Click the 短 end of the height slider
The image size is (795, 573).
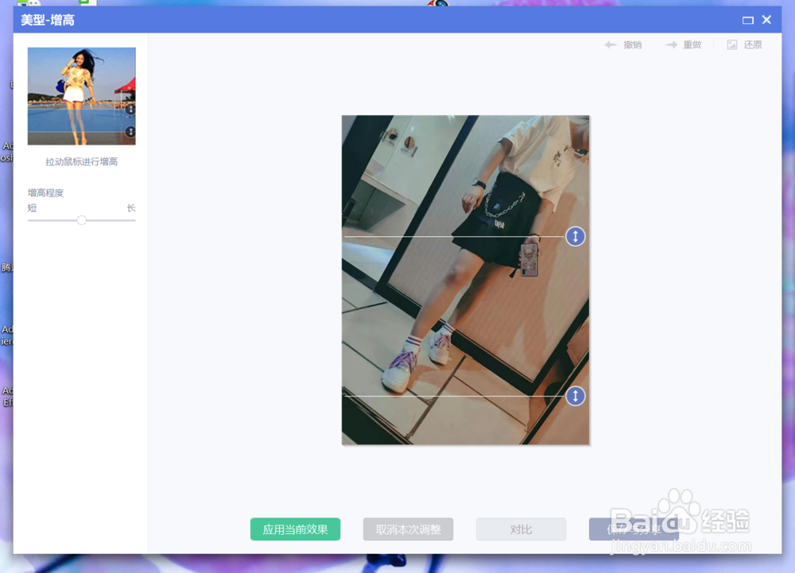32,208
